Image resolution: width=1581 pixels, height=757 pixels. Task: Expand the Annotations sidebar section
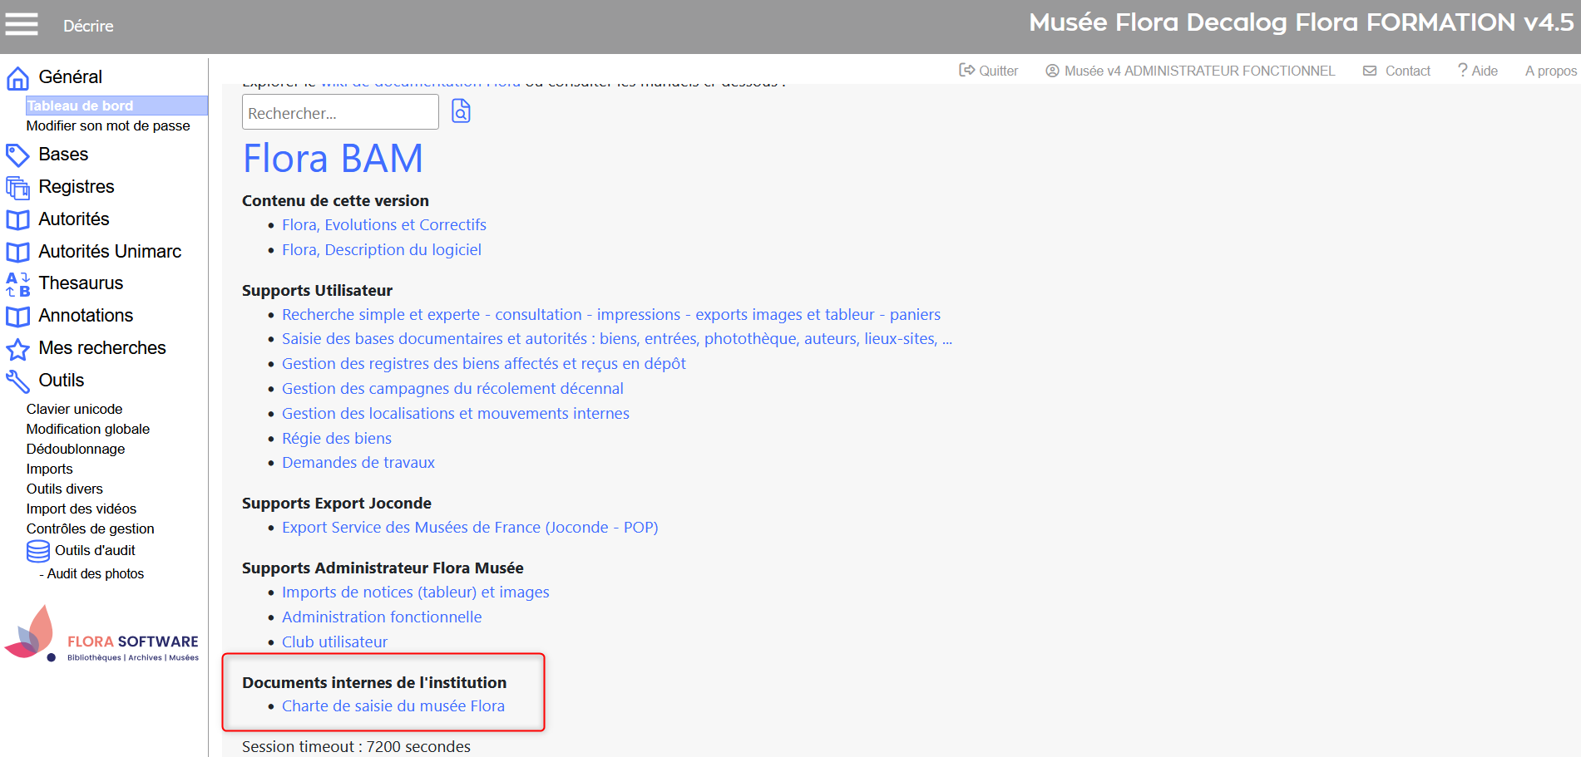pos(86,316)
